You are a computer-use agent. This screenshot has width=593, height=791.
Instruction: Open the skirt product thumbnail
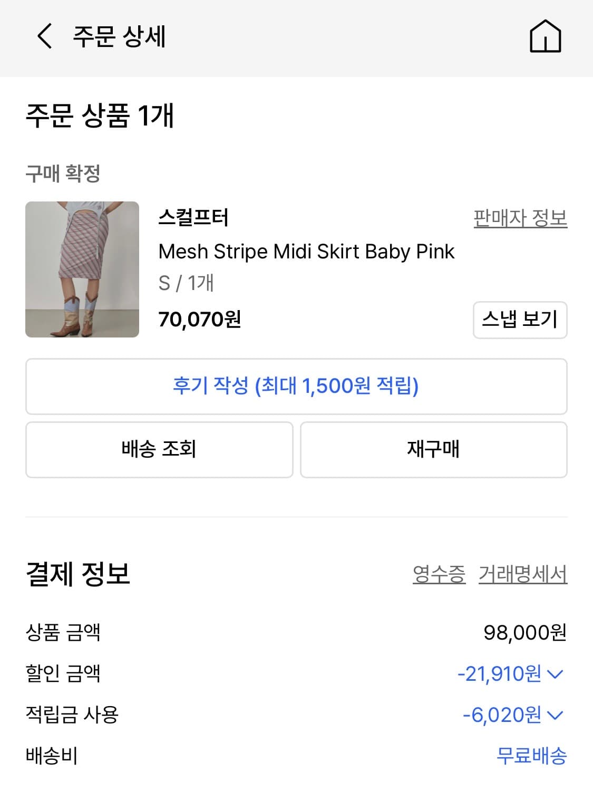[x=82, y=269]
